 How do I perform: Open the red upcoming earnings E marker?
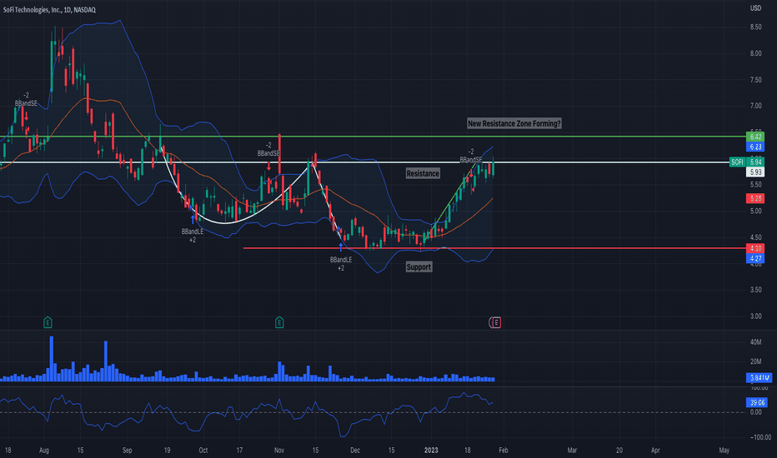pyautogui.click(x=497, y=322)
